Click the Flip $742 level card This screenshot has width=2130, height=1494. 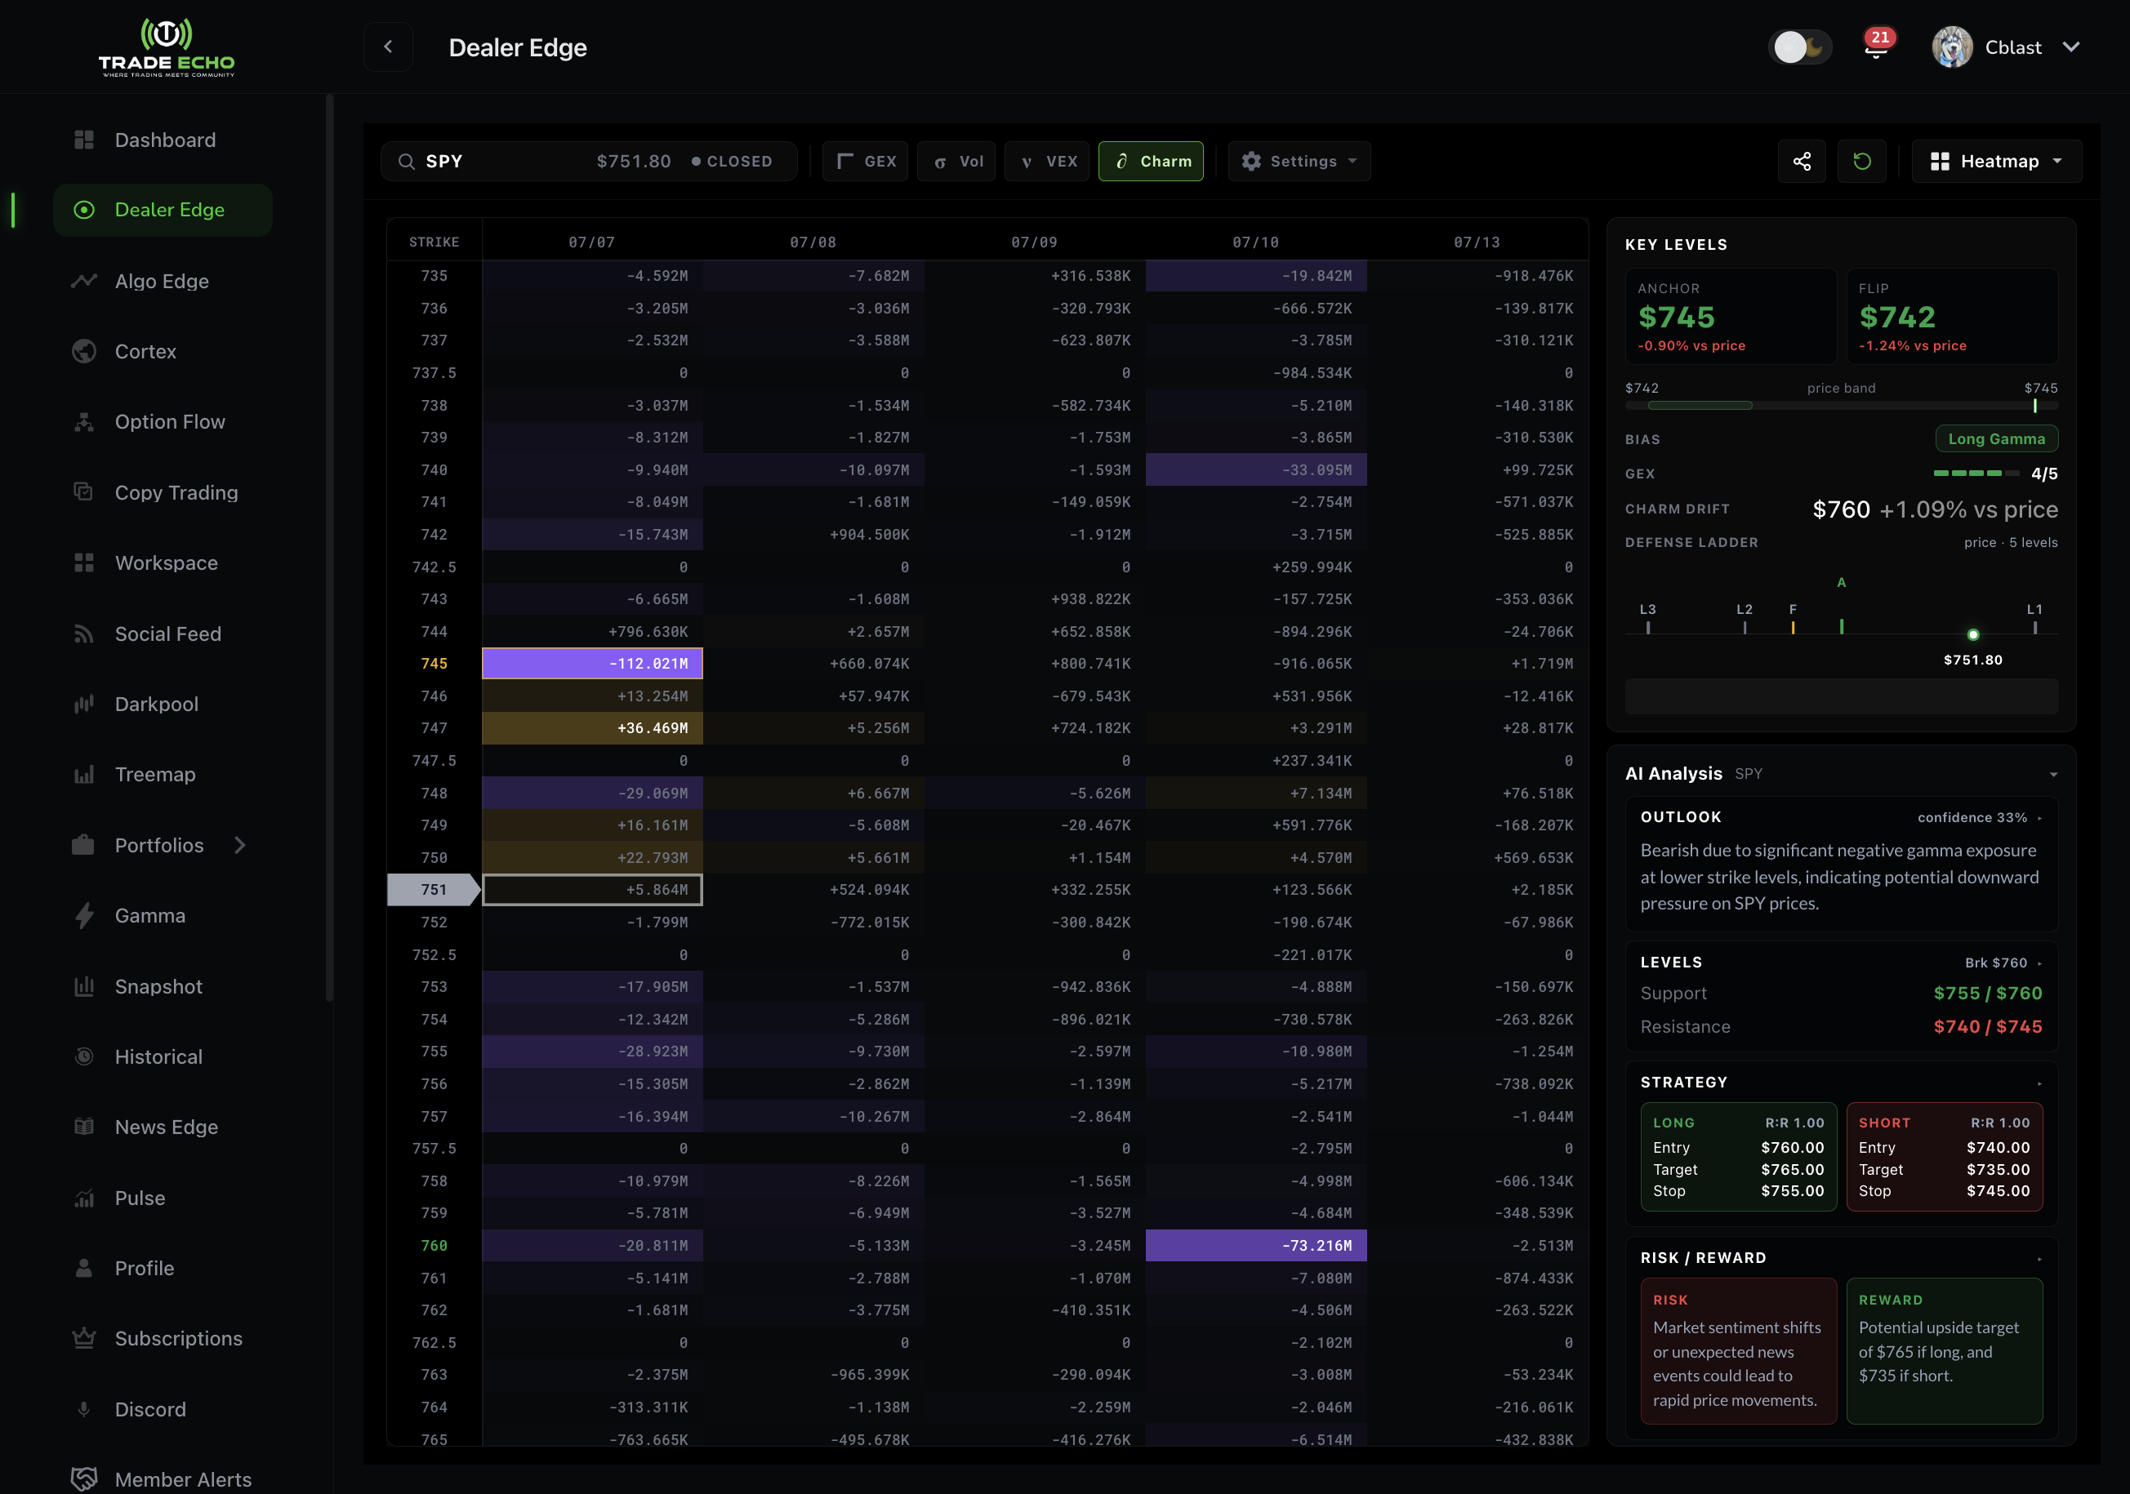tap(1953, 316)
